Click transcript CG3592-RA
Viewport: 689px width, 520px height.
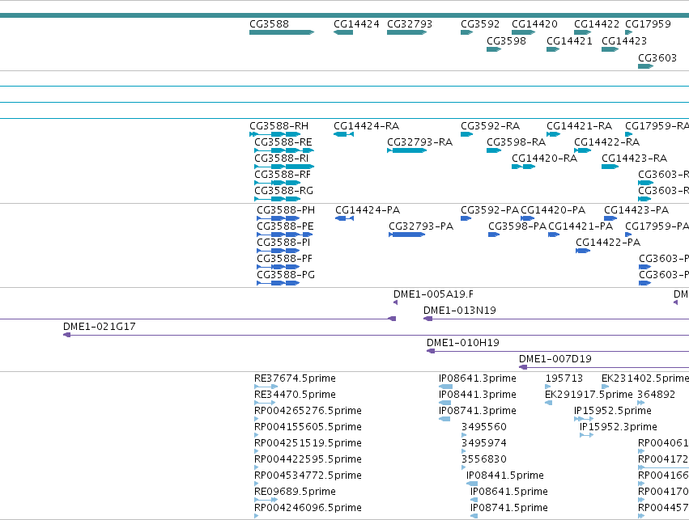pos(490,126)
